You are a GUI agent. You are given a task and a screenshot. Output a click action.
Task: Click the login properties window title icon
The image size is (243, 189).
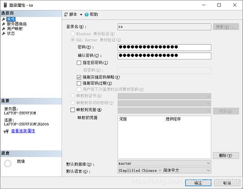(5, 5)
